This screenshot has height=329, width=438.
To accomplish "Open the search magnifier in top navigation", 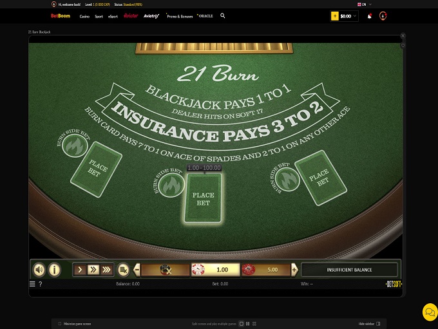I will pyautogui.click(x=223, y=15).
